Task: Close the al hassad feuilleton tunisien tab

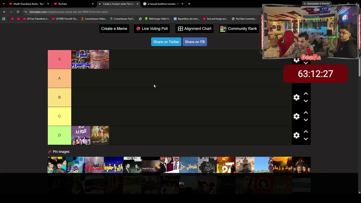Action: (182, 4)
